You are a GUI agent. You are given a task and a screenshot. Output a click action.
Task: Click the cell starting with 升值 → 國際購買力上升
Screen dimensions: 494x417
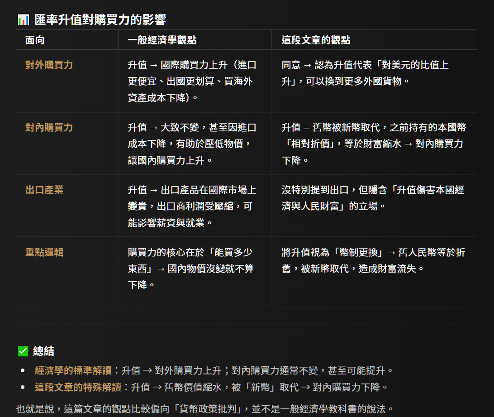click(192, 81)
